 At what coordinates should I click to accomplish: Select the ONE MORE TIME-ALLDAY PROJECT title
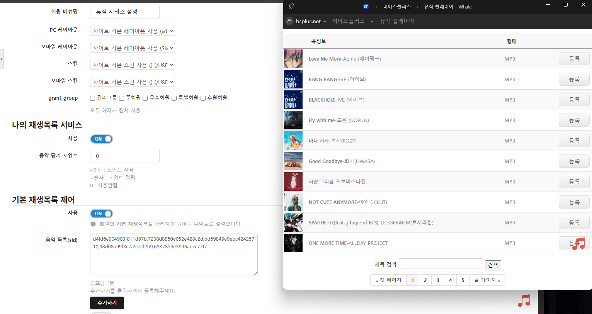pyautogui.click(x=348, y=243)
